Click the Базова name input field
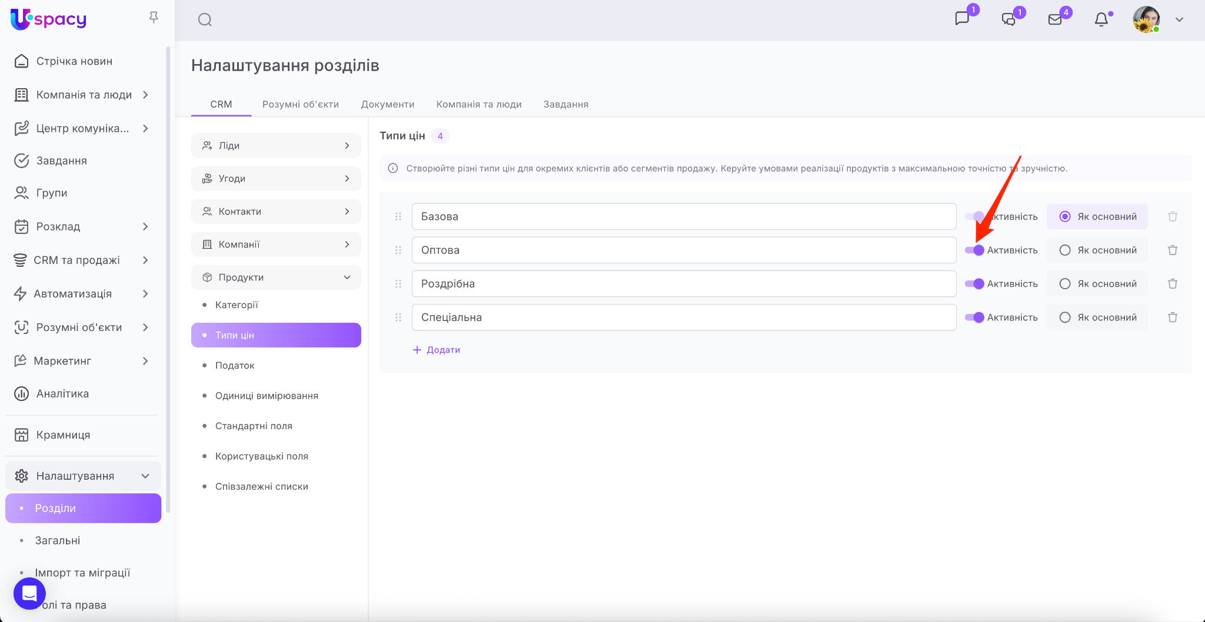Image resolution: width=1205 pixels, height=622 pixels. pos(684,217)
